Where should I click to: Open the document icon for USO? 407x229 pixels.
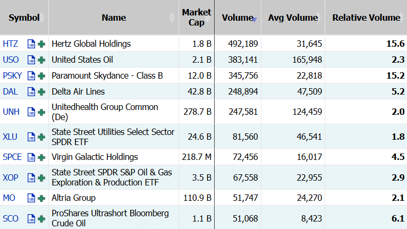click(x=31, y=60)
